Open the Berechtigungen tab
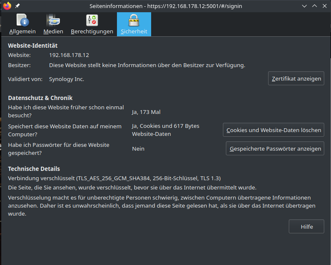 click(x=92, y=24)
